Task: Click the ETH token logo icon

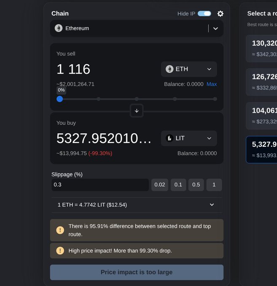Action: tap(169, 69)
